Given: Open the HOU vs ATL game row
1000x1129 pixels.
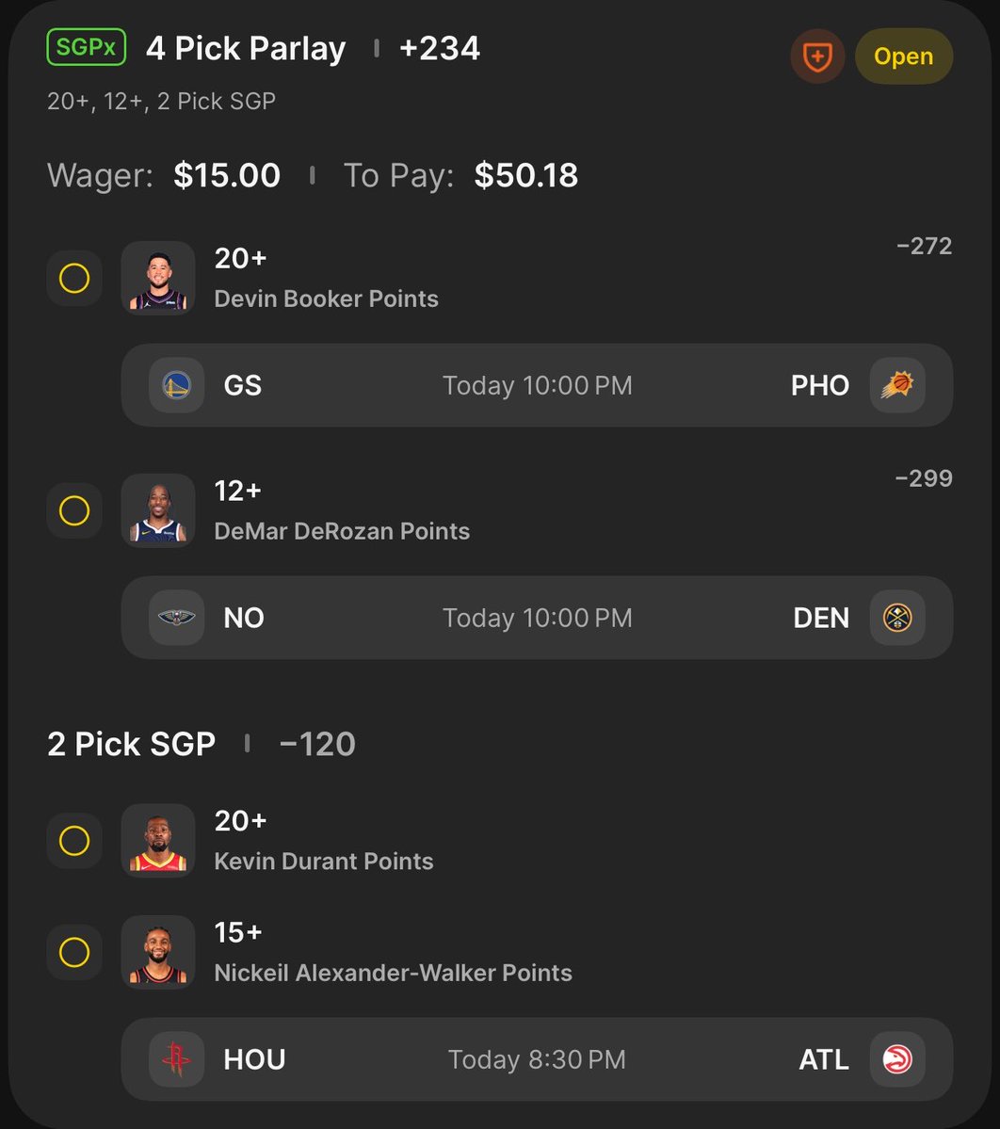Looking at the screenshot, I should point(537,1059).
